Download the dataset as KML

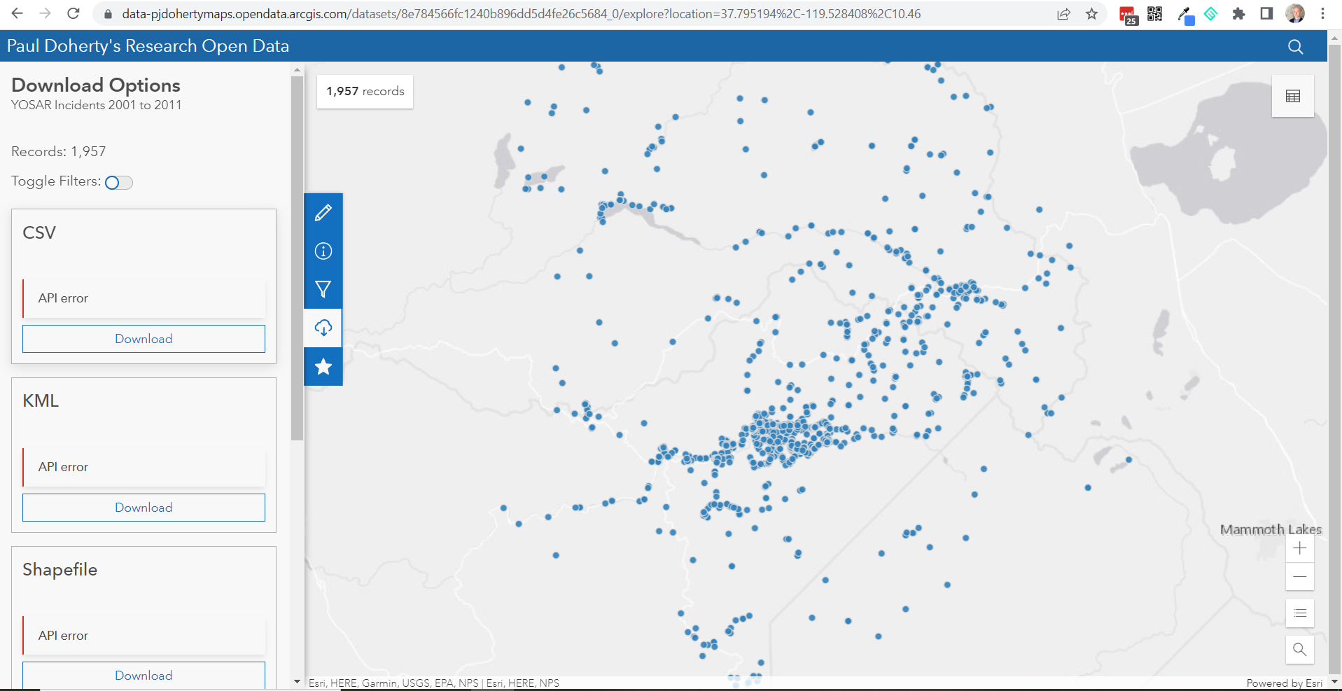point(144,507)
